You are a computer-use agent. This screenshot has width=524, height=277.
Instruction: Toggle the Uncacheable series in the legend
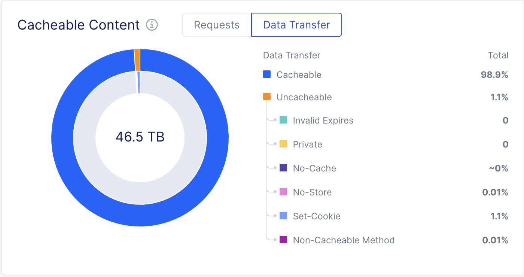click(303, 97)
